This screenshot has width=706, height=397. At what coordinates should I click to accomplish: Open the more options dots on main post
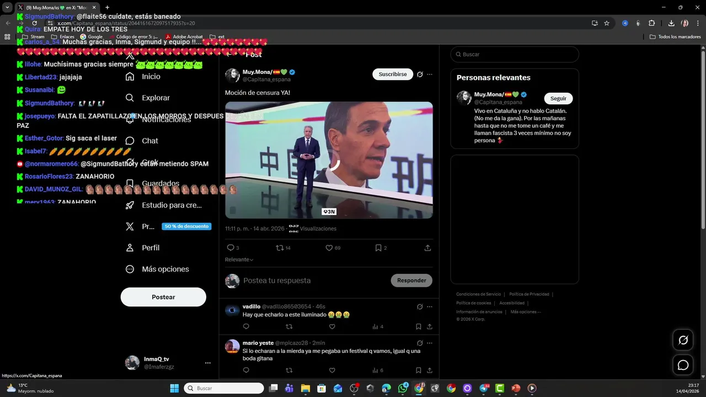pyautogui.click(x=430, y=74)
